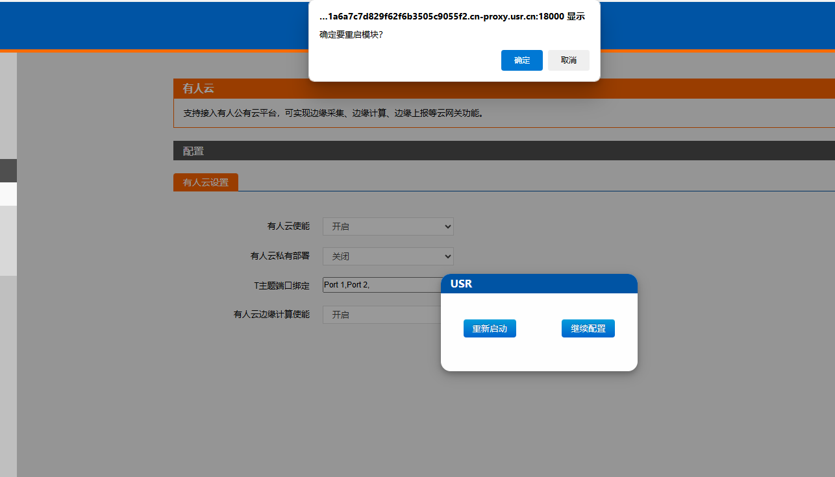Click 重新启动 in the USR popup

point(490,328)
